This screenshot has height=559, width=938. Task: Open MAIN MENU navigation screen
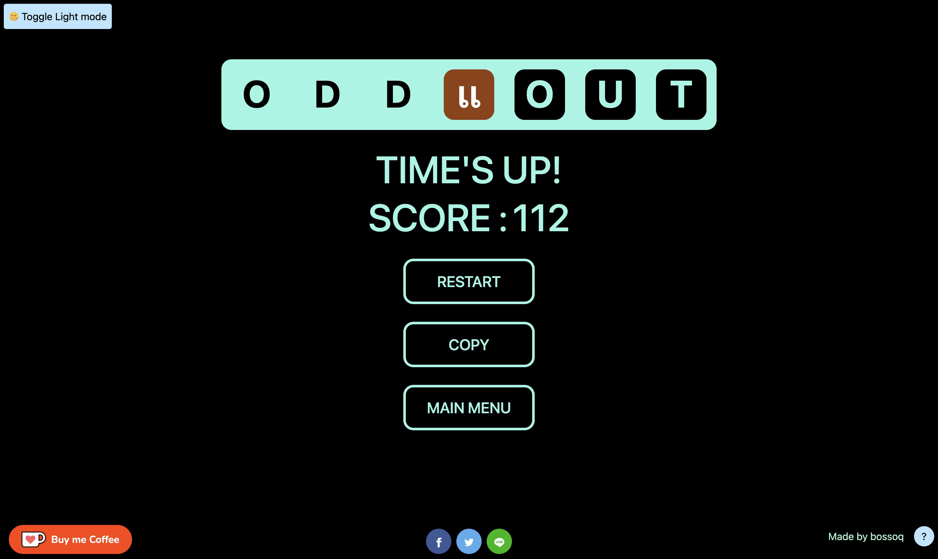[468, 407]
